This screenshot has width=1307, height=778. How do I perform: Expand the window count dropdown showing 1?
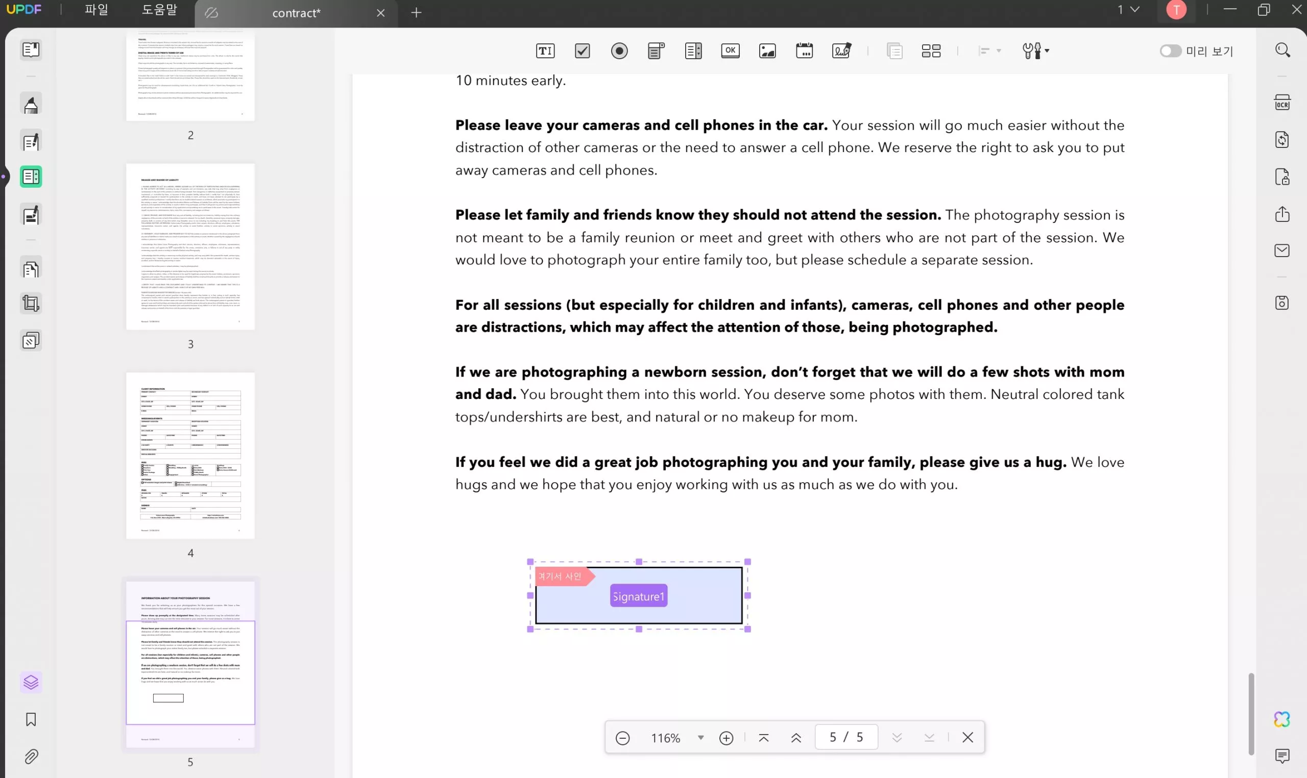pos(1128,9)
